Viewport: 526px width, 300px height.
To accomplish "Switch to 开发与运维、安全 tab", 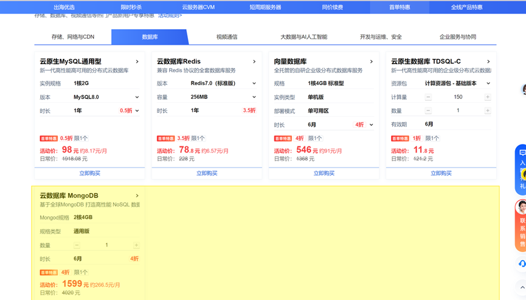I will 381,37.
